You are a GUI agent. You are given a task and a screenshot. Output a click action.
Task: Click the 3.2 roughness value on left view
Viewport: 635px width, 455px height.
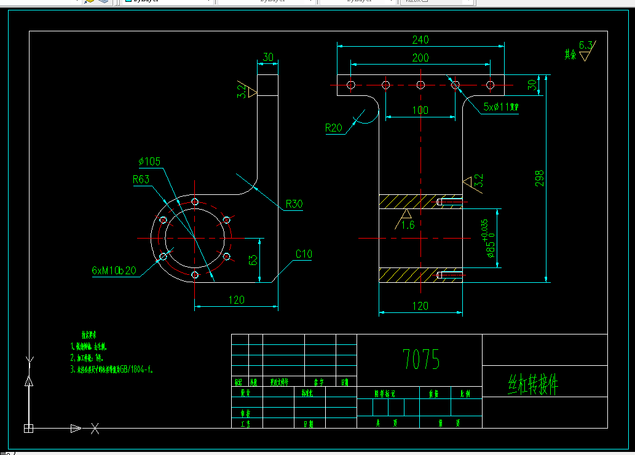(x=242, y=91)
